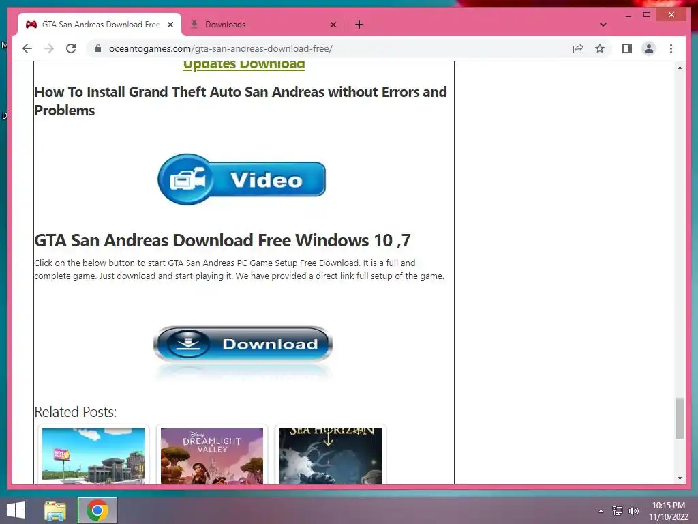Open the taskbar clock and date
Viewport: 698px width, 524px height.
point(669,511)
